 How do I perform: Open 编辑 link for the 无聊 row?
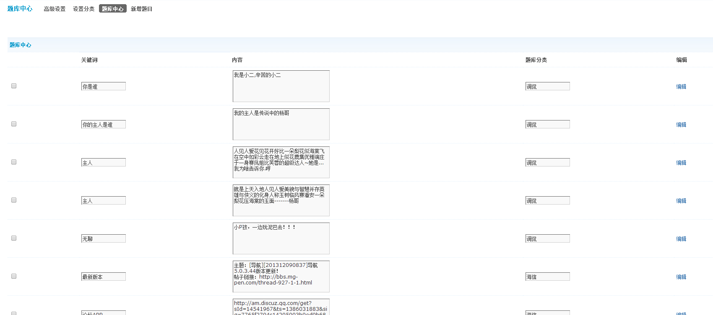681,239
